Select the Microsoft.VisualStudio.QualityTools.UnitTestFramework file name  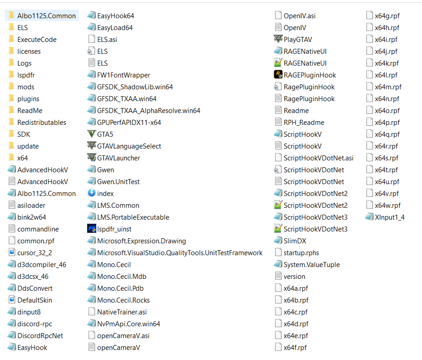pos(180,253)
